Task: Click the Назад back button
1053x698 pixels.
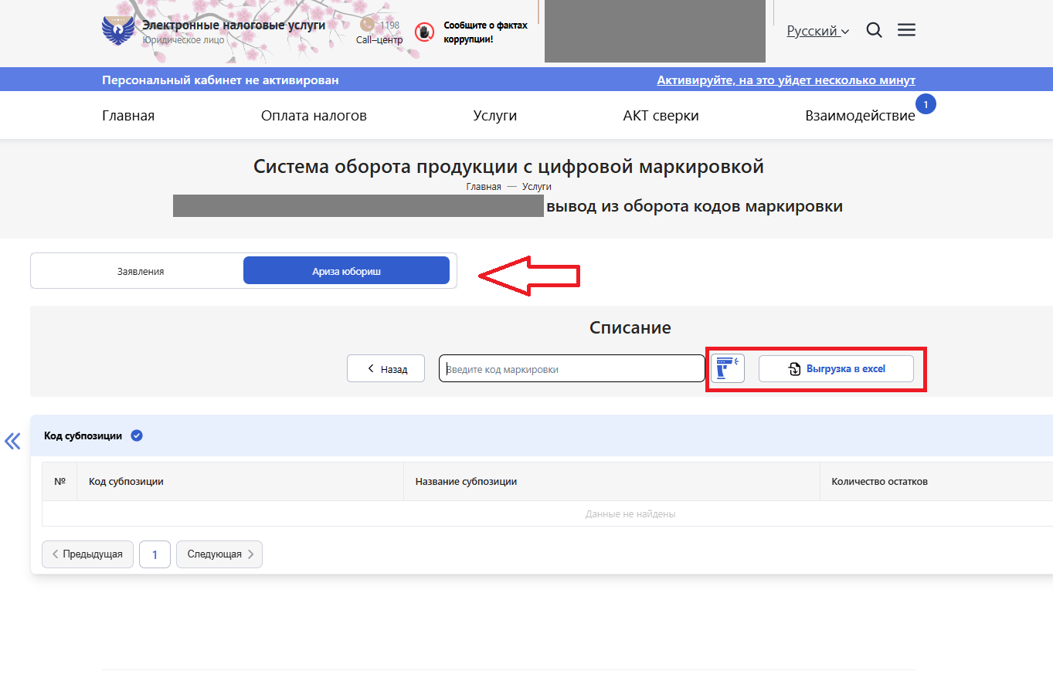Action: (386, 369)
